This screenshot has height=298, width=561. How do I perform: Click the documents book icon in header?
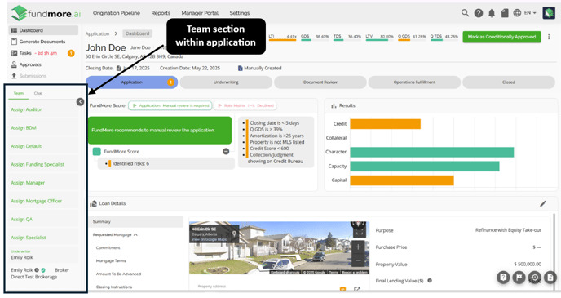point(505,13)
